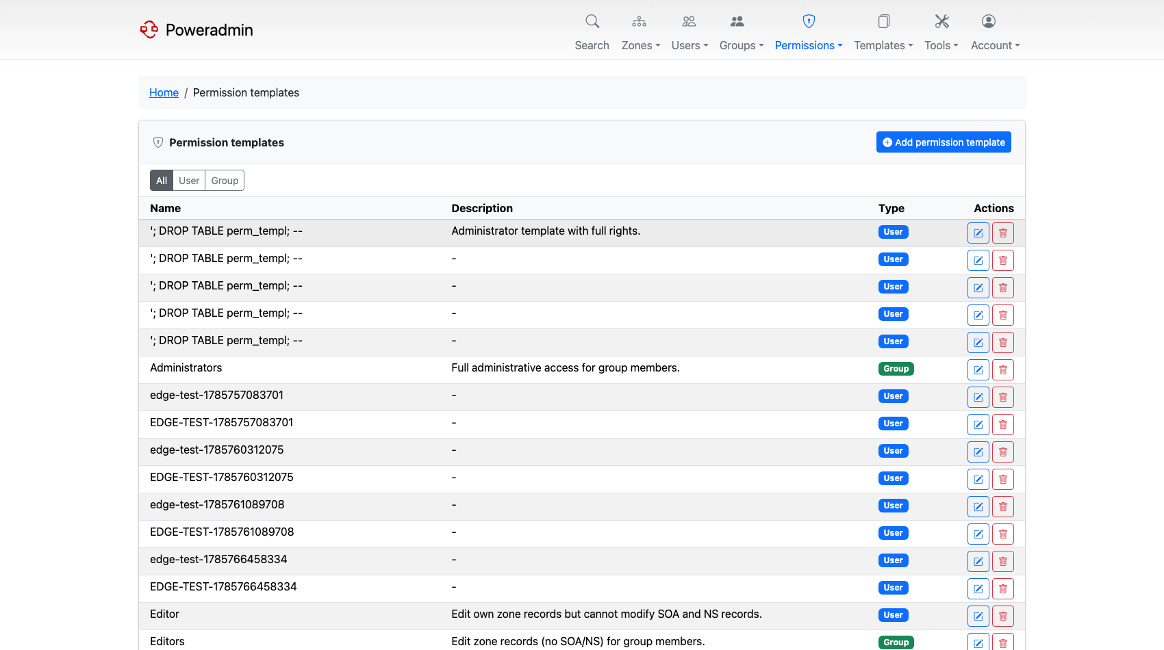The width and height of the screenshot is (1164, 650).
Task: Open the Groups dropdown
Action: point(741,32)
